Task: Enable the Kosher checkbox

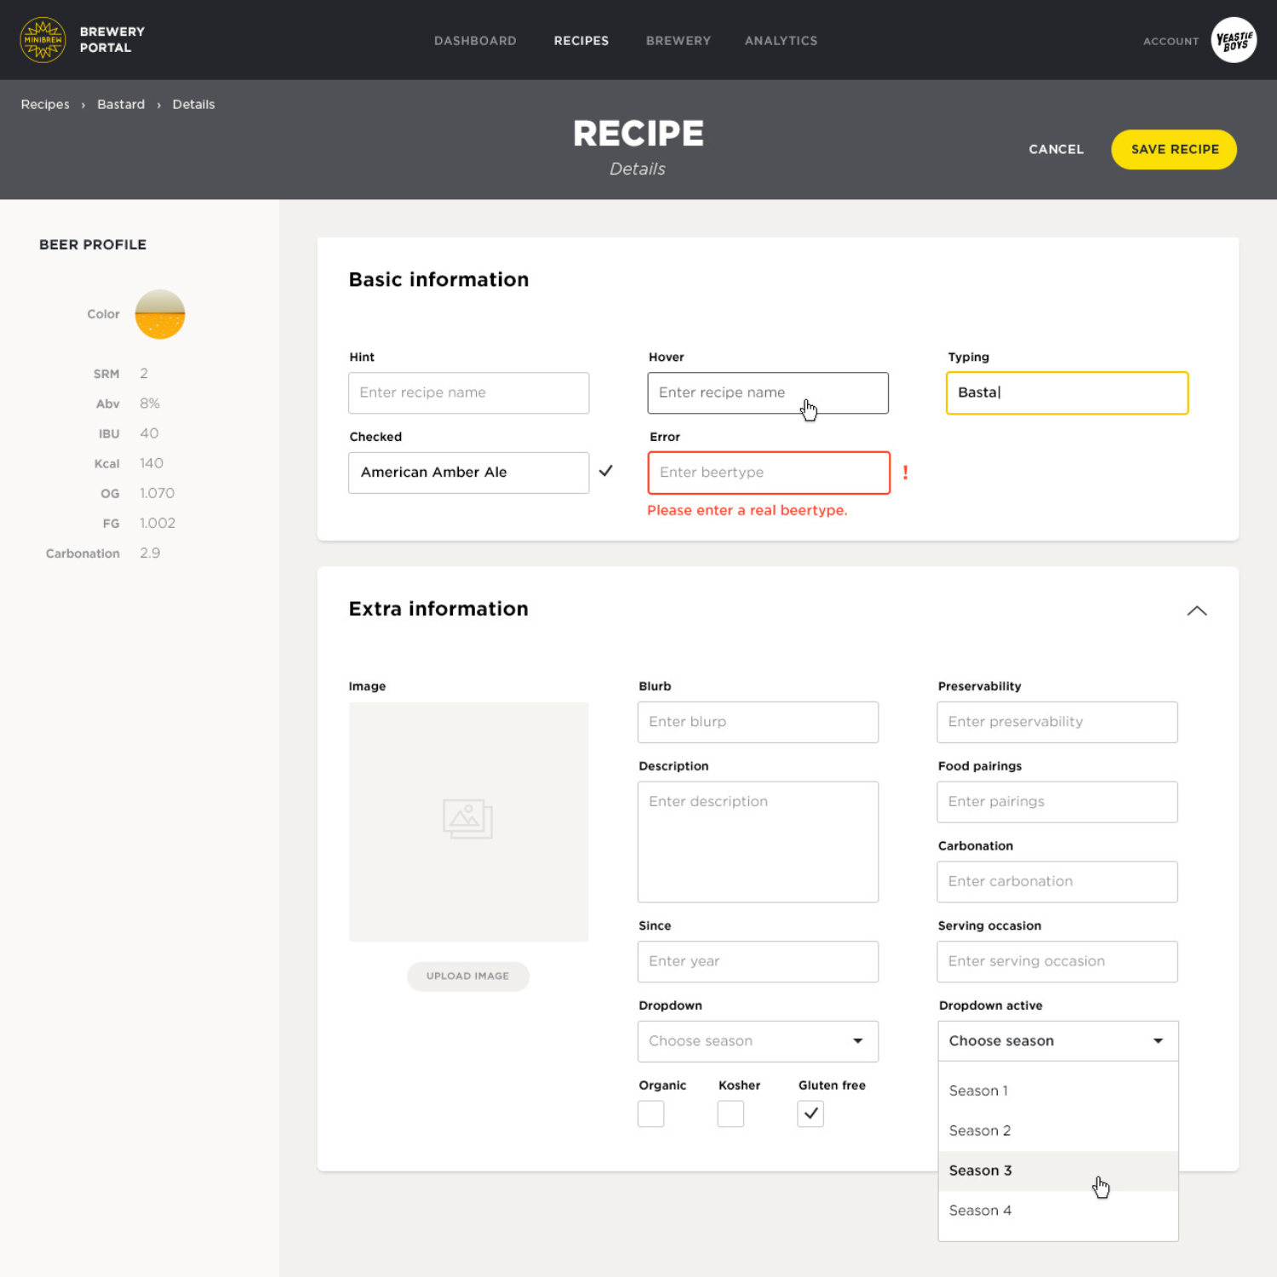Action: 730,1114
